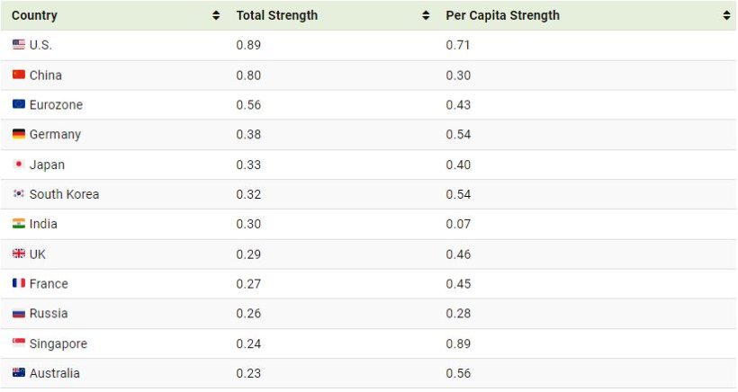Select Singapore's per capita value 0.89
This screenshot has height=392, width=738.
point(458,343)
